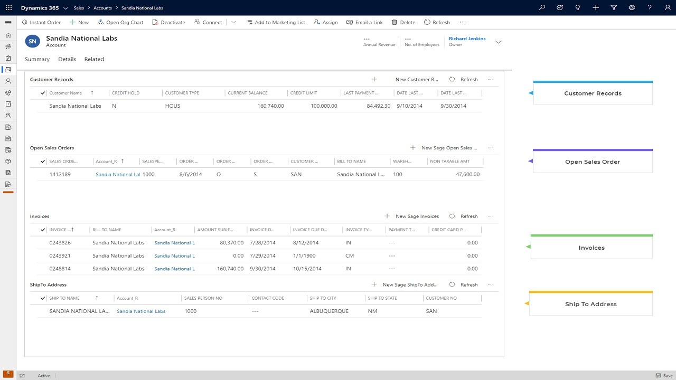Select all rows in Customer Records grid
This screenshot has height=380, width=676.
[43, 92]
